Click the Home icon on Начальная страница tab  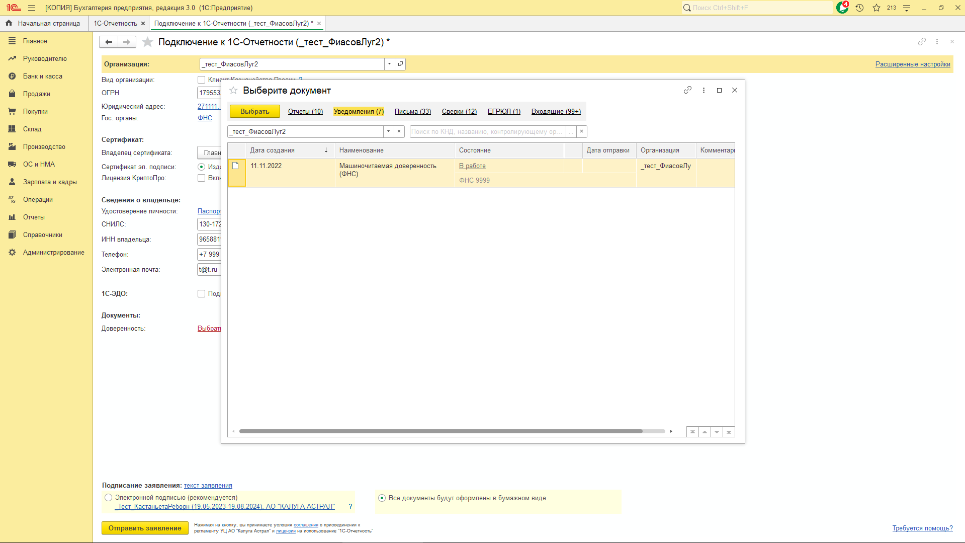pos(9,23)
